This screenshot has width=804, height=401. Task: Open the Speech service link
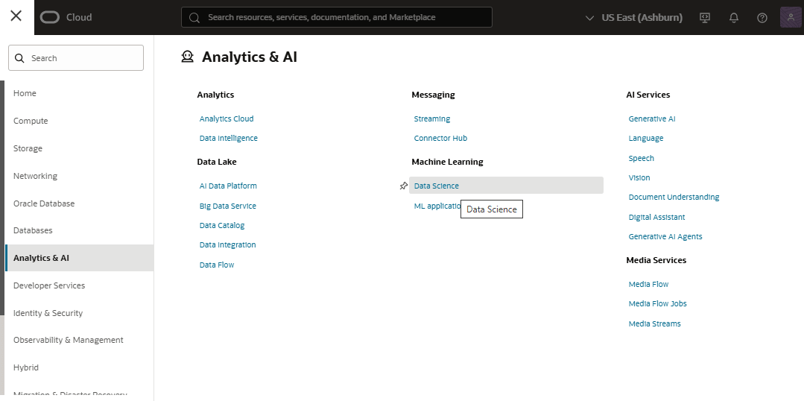tap(641, 158)
